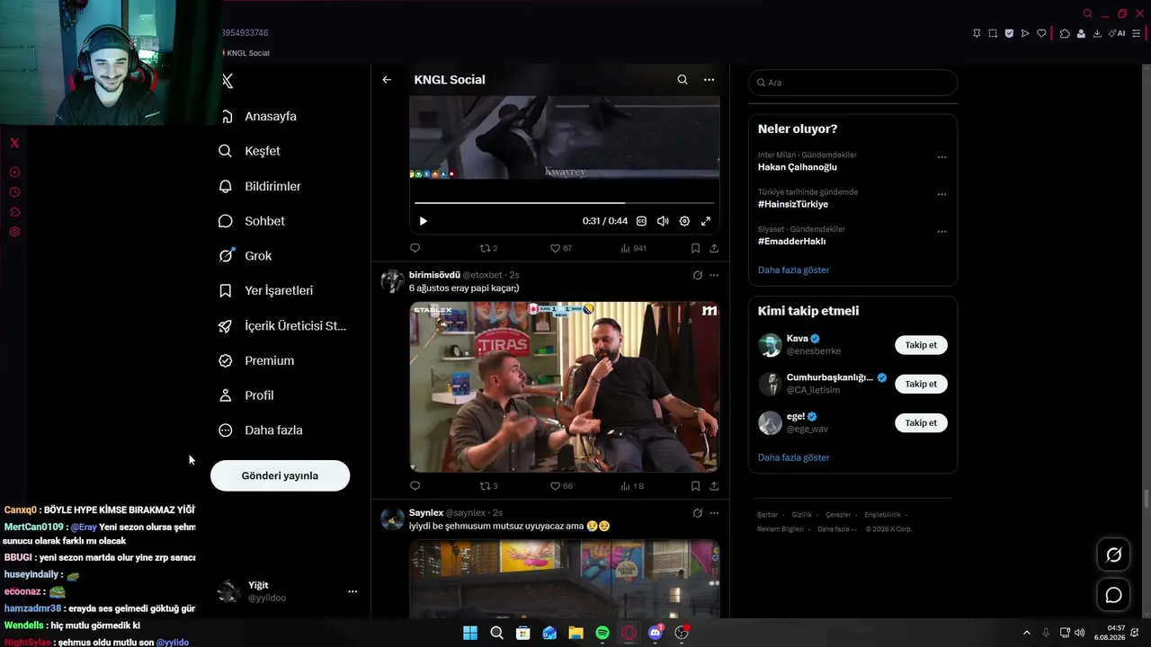This screenshot has height=647, width=1151.
Task: Open Windows Start menu
Action: tap(470, 633)
